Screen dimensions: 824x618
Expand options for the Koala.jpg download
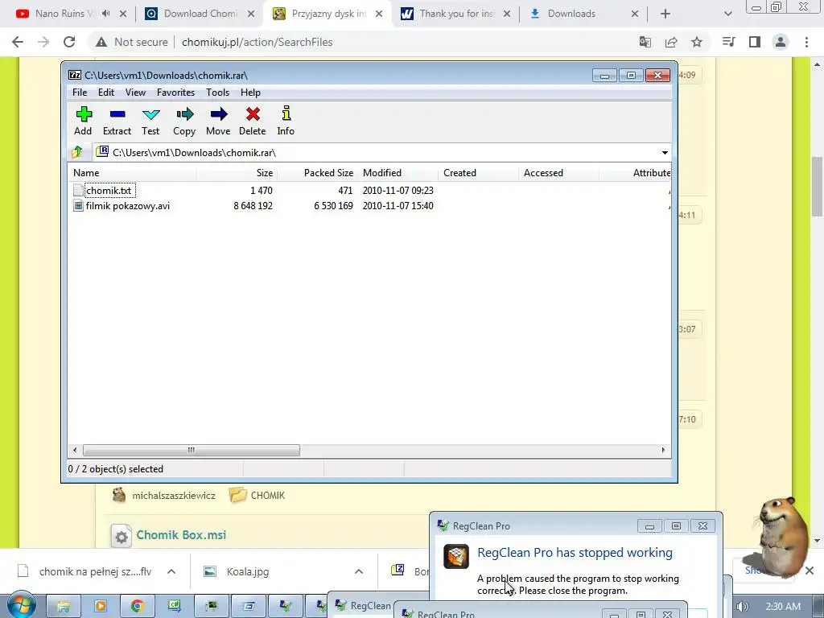[x=359, y=571]
